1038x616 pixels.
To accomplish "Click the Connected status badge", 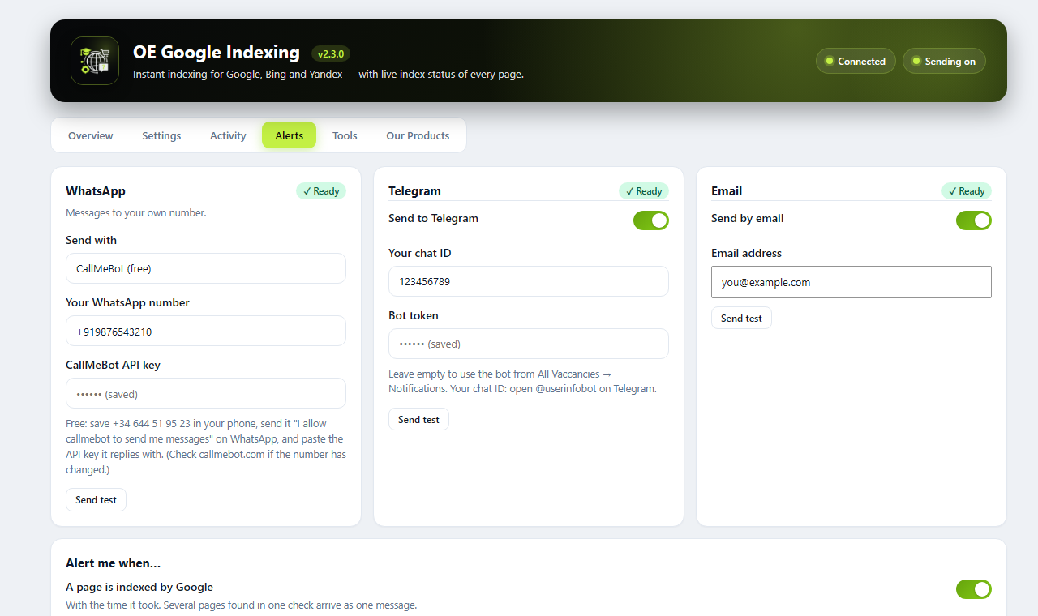I will 856,61.
